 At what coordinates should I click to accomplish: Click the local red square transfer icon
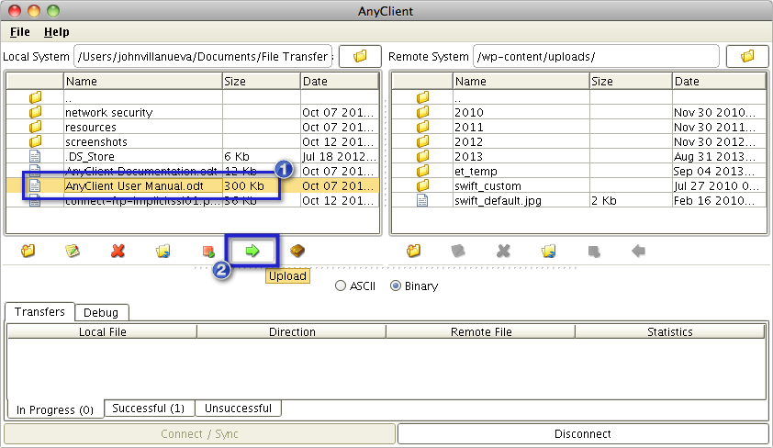click(208, 252)
